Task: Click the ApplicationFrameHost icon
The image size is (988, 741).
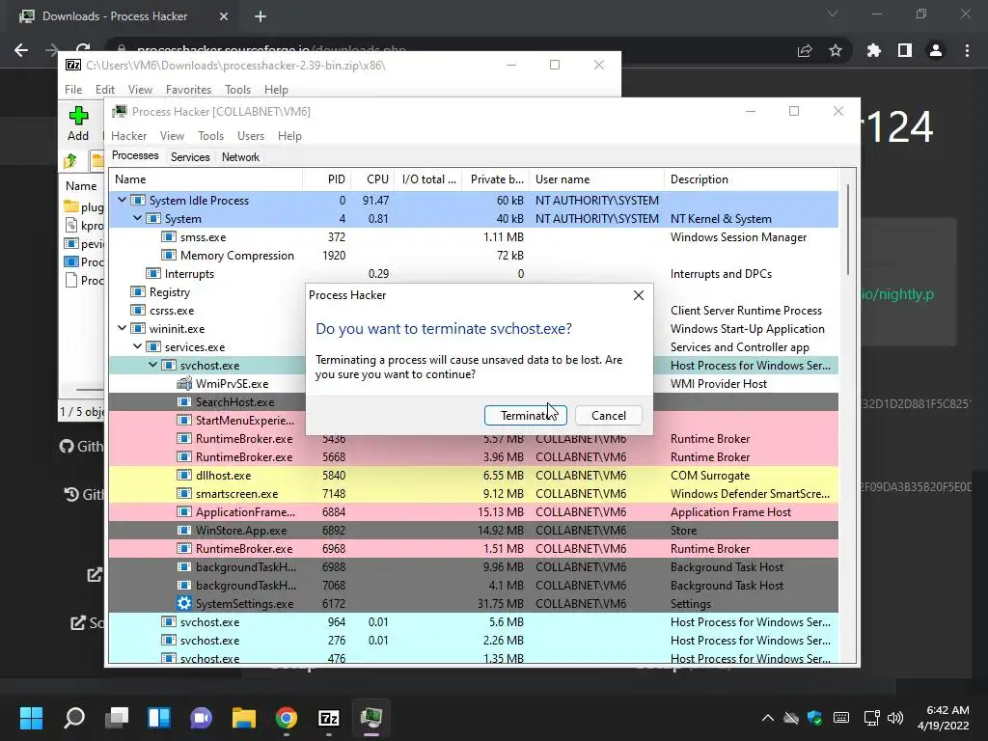Action: point(184,511)
